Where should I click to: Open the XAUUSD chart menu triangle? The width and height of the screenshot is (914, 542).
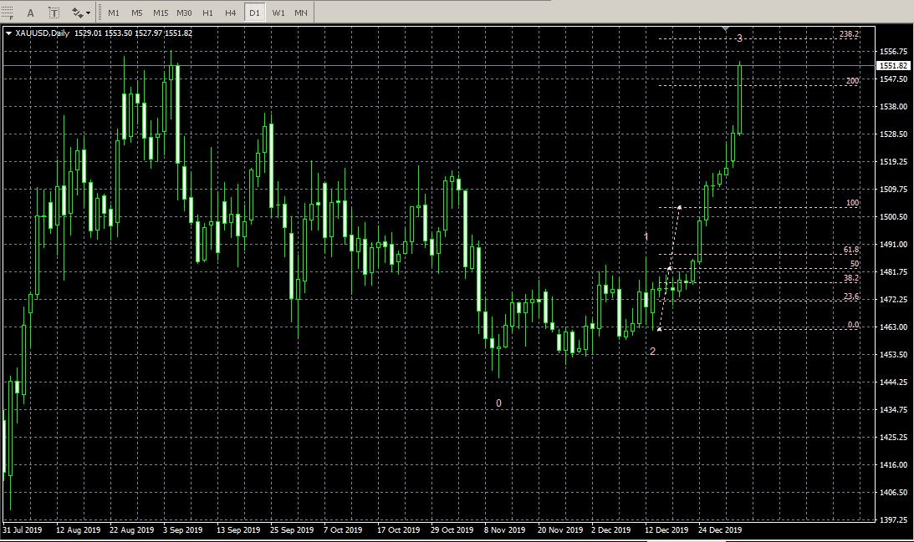[8, 33]
